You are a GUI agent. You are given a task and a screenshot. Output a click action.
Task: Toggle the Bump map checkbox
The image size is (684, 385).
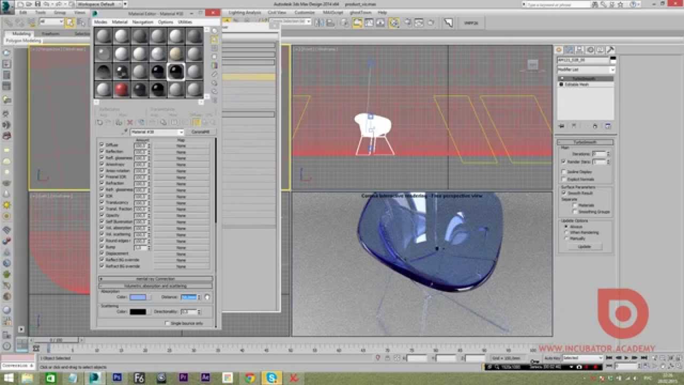pyautogui.click(x=102, y=247)
